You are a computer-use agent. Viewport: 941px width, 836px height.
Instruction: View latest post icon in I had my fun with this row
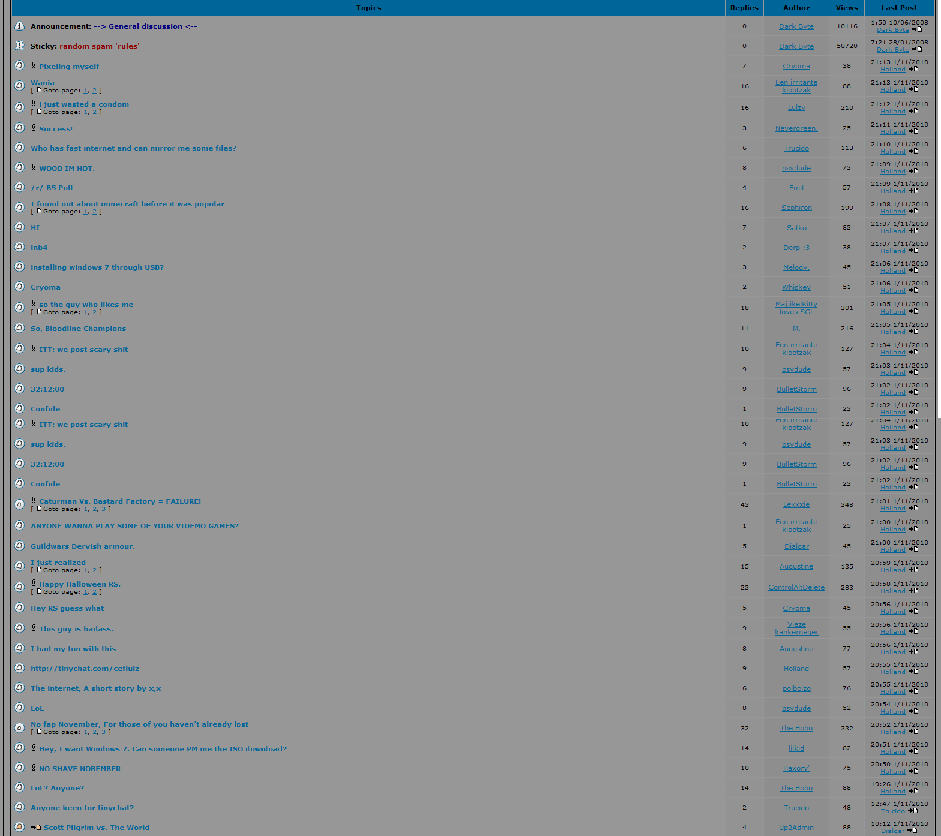click(x=913, y=652)
